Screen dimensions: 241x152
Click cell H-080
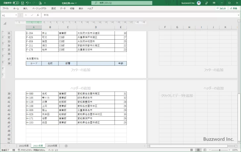34,94
